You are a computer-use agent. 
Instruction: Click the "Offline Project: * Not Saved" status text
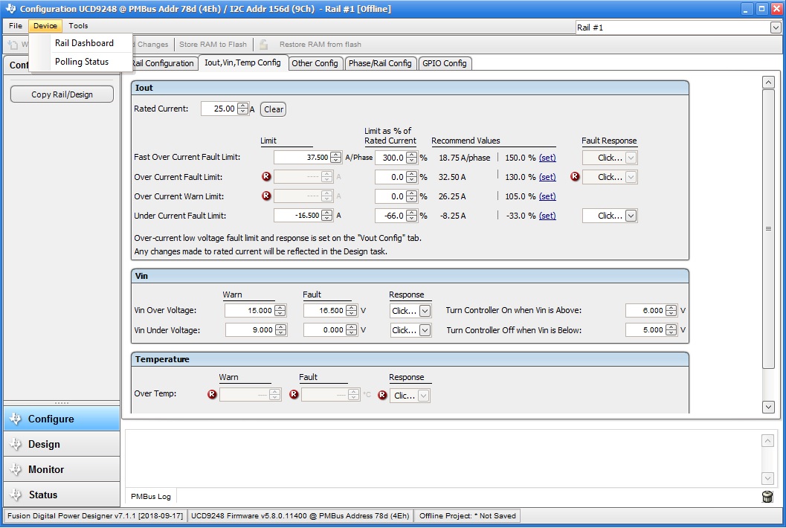tap(467, 516)
